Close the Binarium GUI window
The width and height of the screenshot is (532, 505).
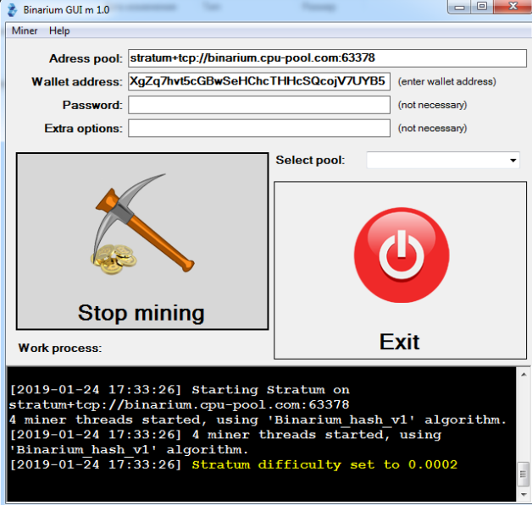tap(513, 7)
